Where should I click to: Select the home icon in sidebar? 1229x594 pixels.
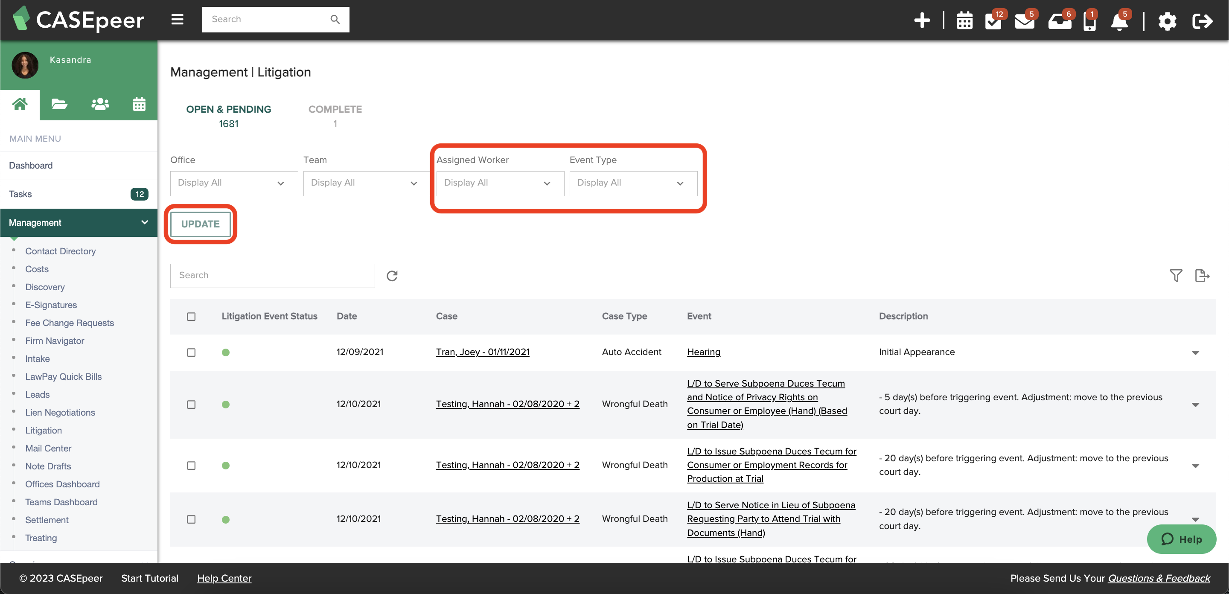coord(20,104)
